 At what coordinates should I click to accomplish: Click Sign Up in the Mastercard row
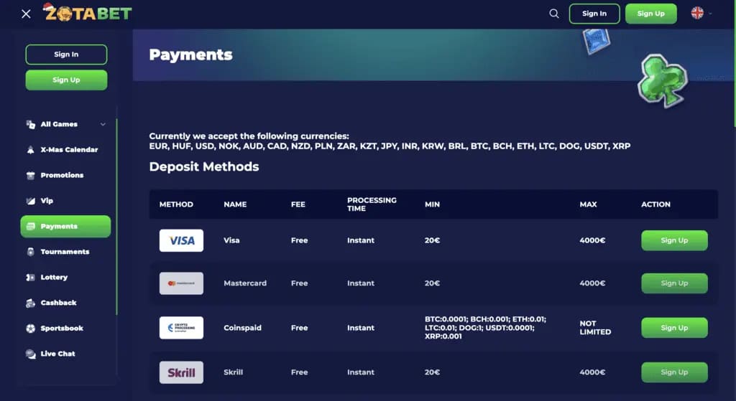674,283
